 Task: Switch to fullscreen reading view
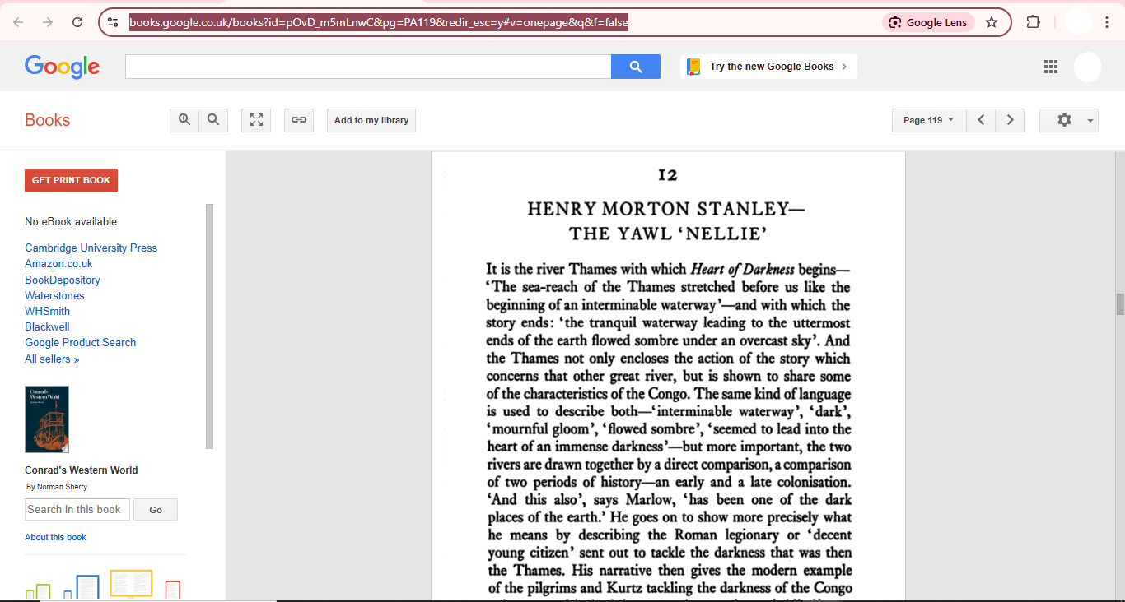[x=256, y=120]
